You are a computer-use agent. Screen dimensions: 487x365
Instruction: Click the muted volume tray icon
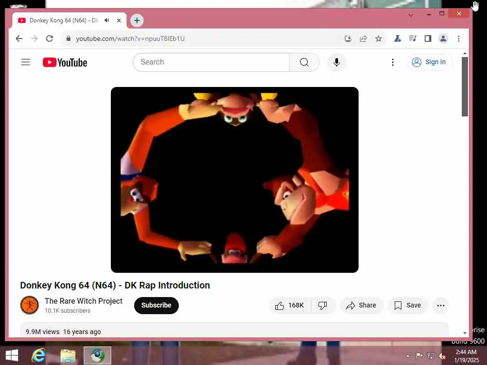click(x=442, y=356)
